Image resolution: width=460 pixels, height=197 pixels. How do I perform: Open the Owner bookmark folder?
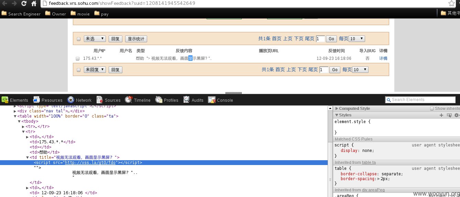coord(56,14)
